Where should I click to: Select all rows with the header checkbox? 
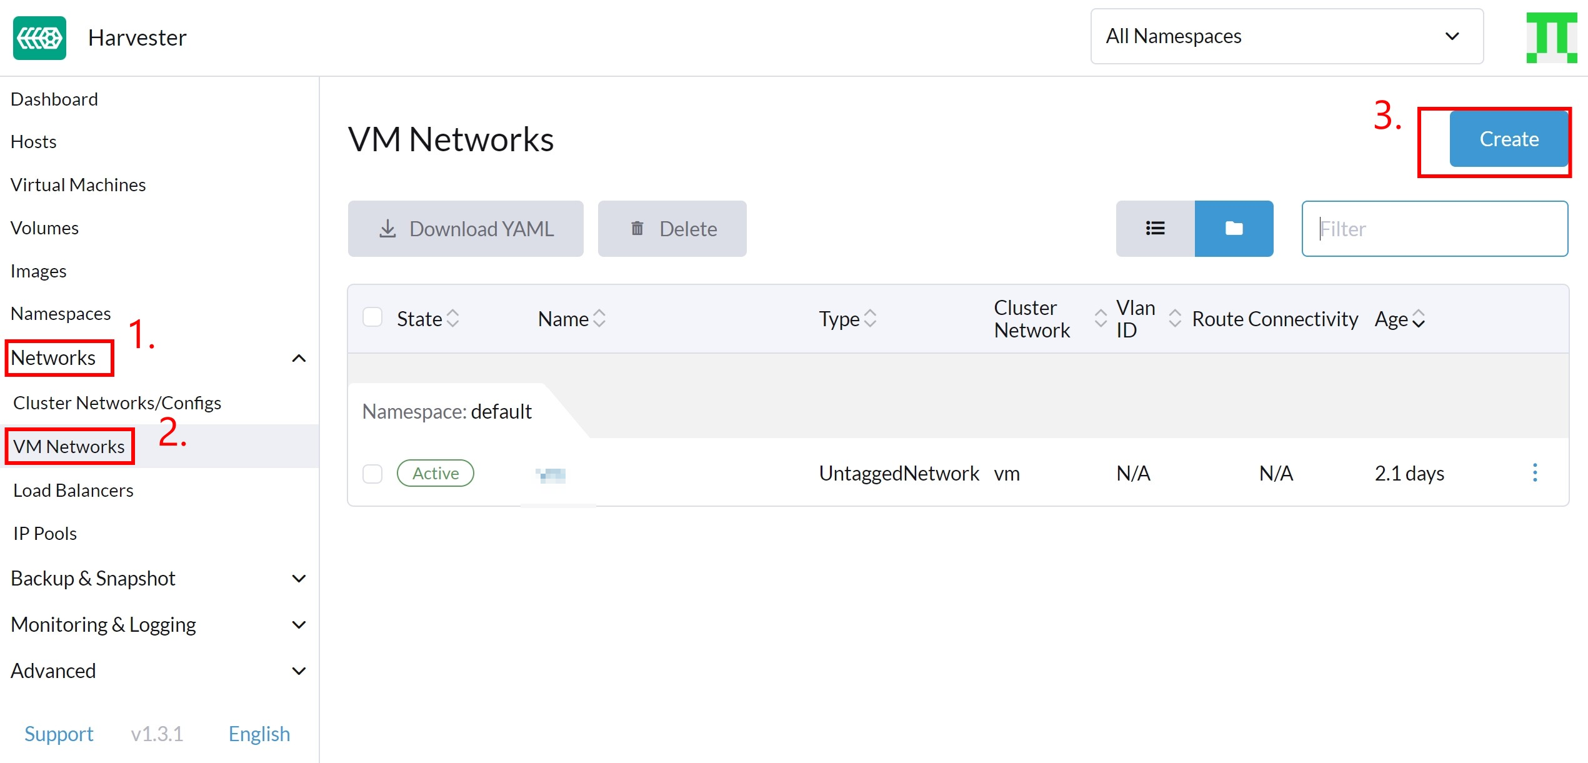(x=372, y=317)
